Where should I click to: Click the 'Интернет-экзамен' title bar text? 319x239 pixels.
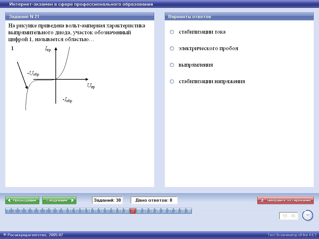[81, 4]
